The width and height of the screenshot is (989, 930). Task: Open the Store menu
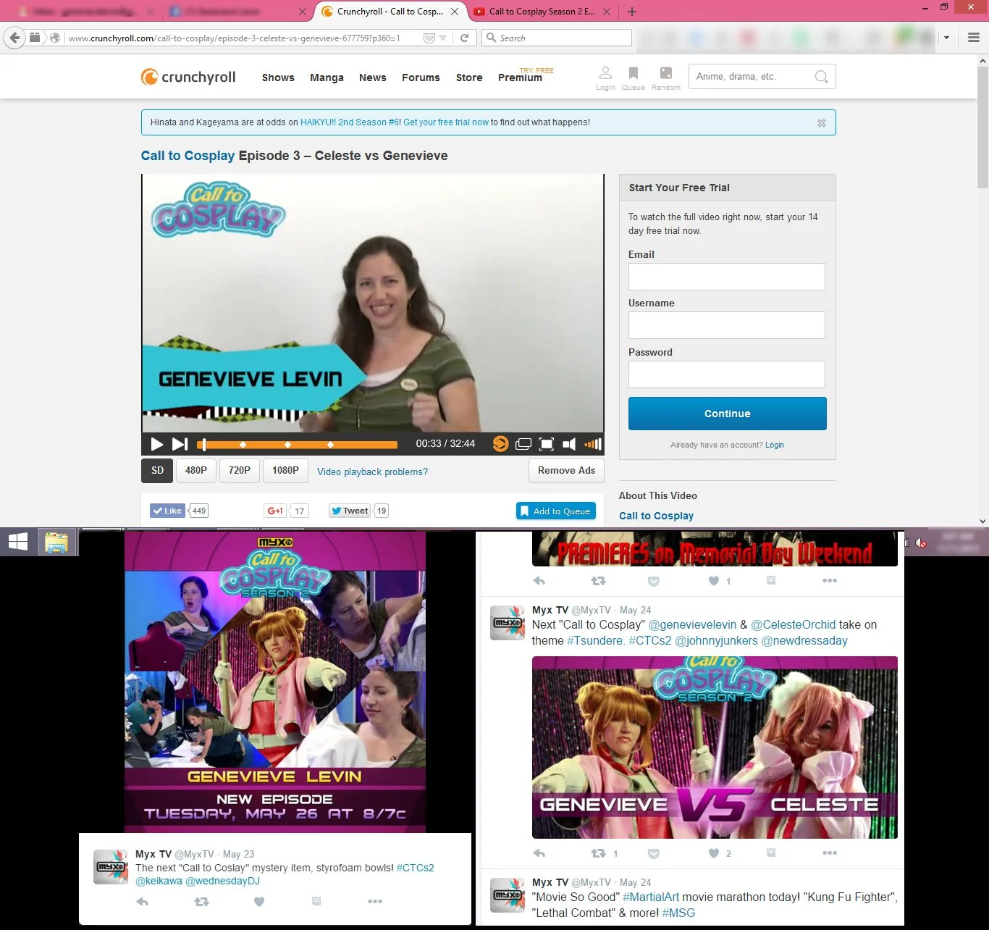[x=469, y=77]
